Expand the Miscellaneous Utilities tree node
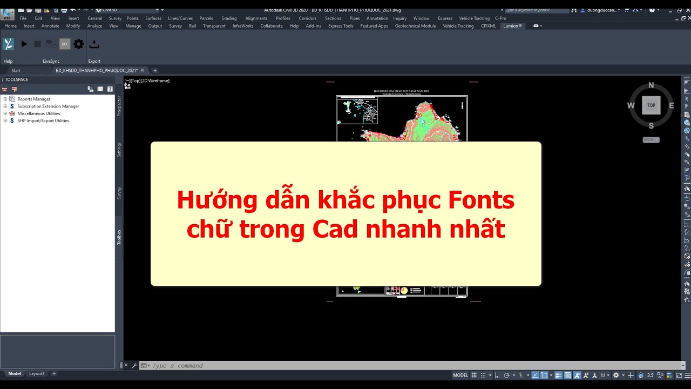This screenshot has height=389, width=691. coord(5,113)
